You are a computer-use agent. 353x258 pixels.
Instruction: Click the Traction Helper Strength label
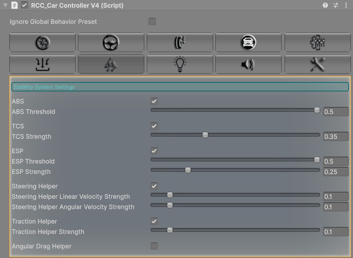click(48, 232)
